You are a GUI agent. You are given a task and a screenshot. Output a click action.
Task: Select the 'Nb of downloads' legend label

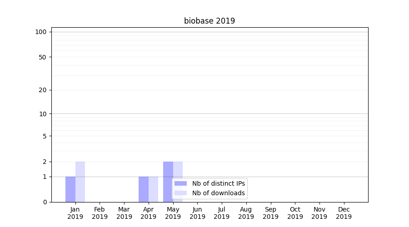pos(218,193)
